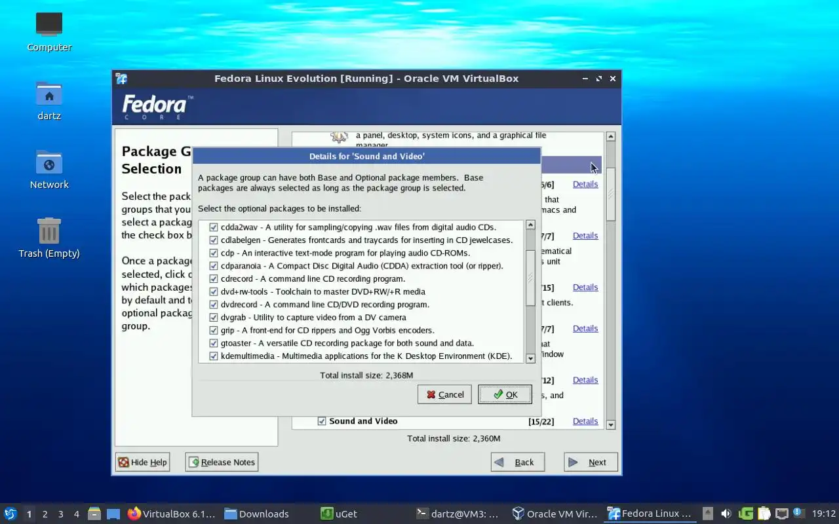Click the package list scroll up arrow

point(531,225)
